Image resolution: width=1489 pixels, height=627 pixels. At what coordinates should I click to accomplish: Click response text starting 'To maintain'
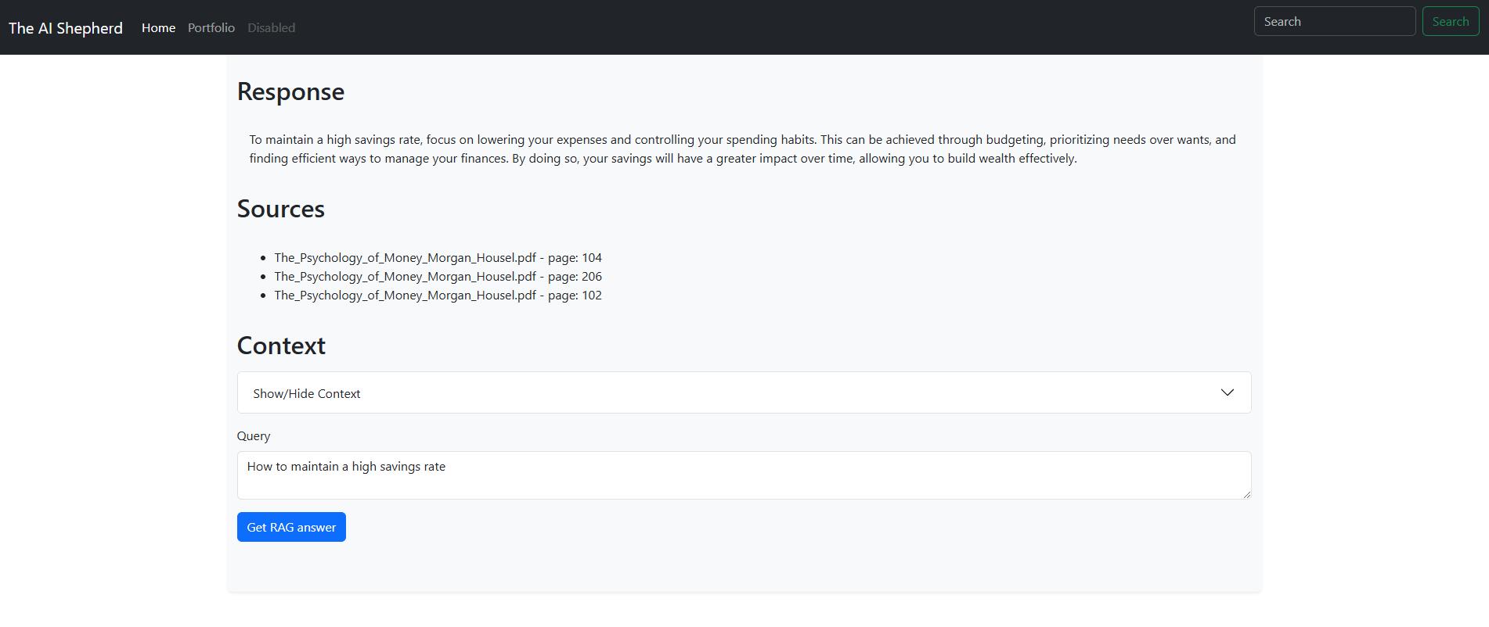(742, 140)
